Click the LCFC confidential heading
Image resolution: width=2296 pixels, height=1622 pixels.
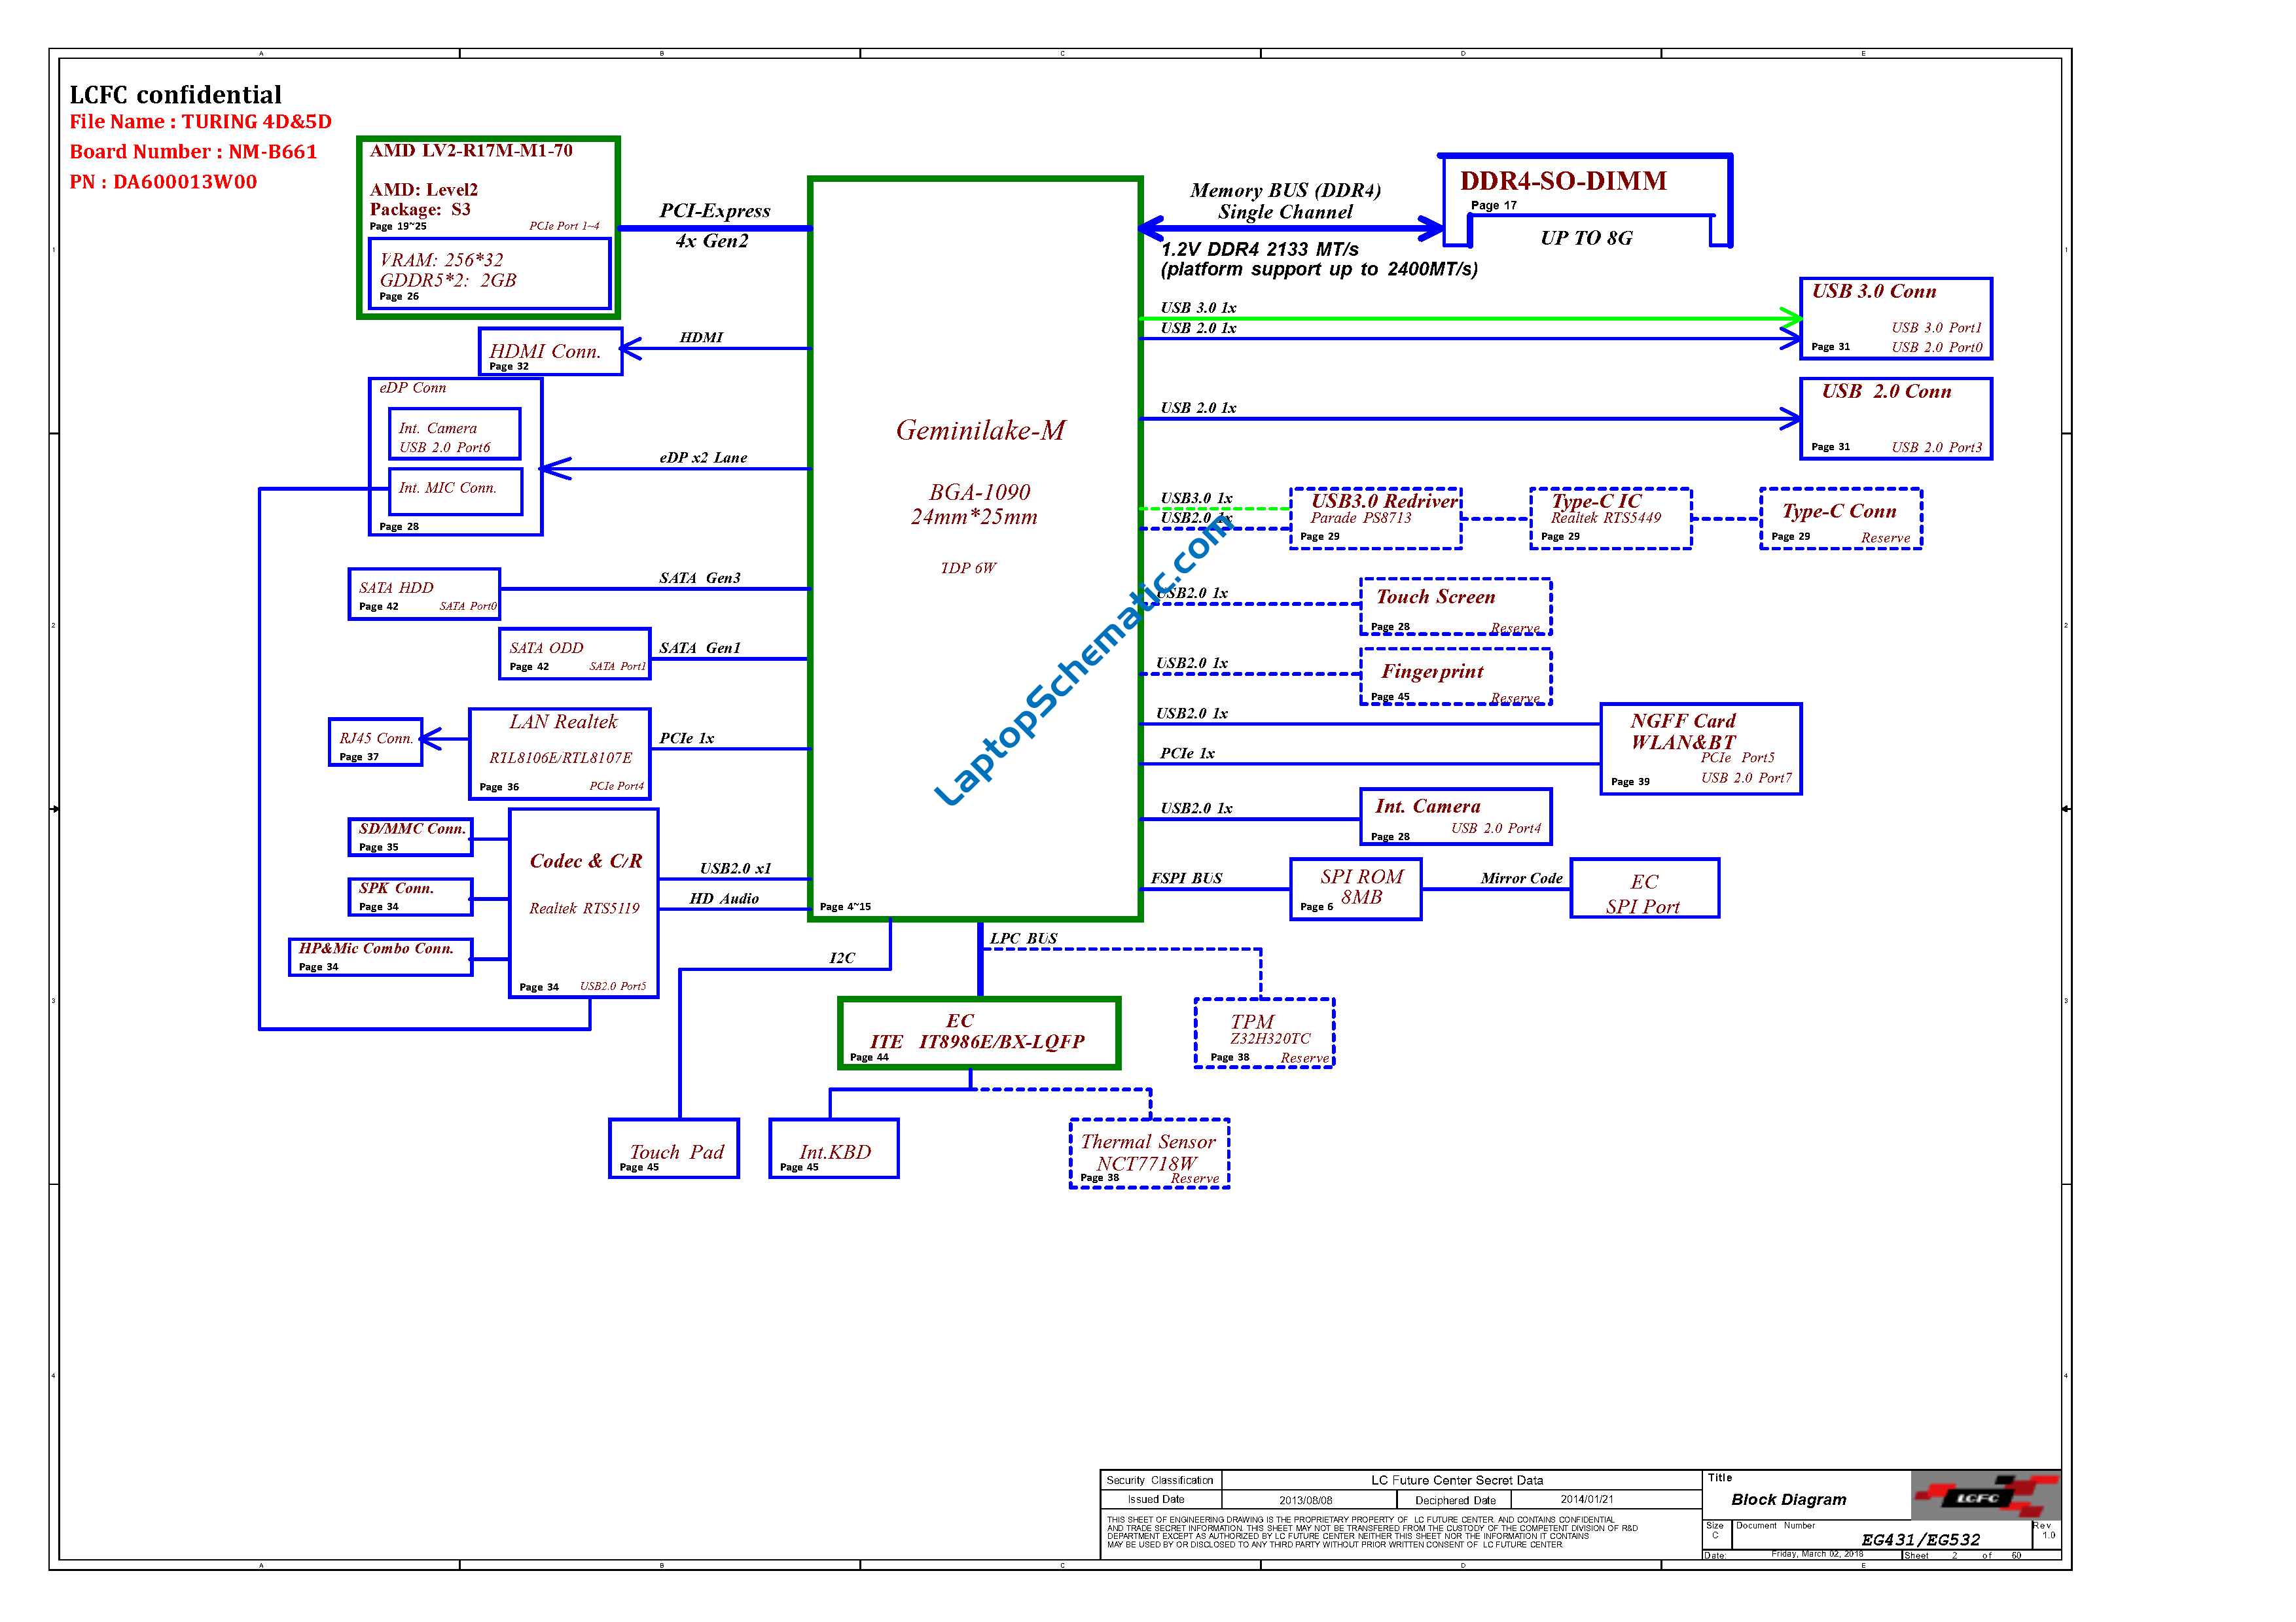coord(176,95)
